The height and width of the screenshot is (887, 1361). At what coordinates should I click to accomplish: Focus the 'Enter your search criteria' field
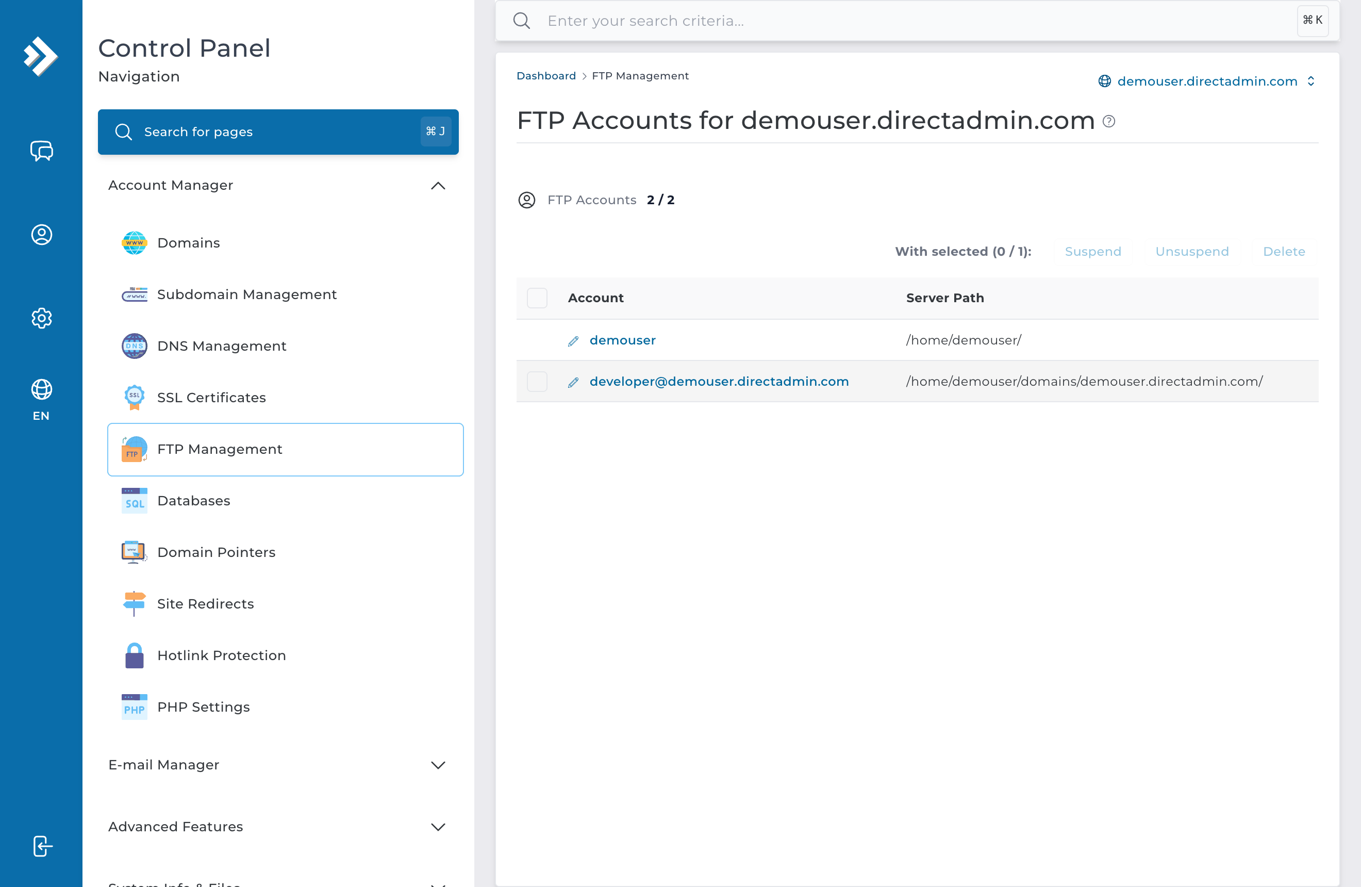coord(917,21)
